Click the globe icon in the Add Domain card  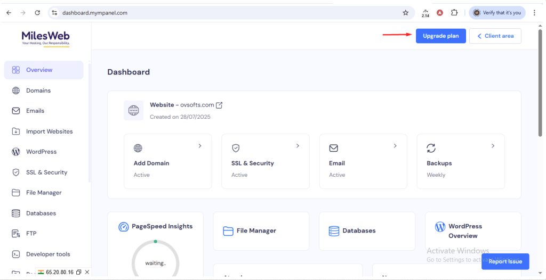[x=138, y=148]
